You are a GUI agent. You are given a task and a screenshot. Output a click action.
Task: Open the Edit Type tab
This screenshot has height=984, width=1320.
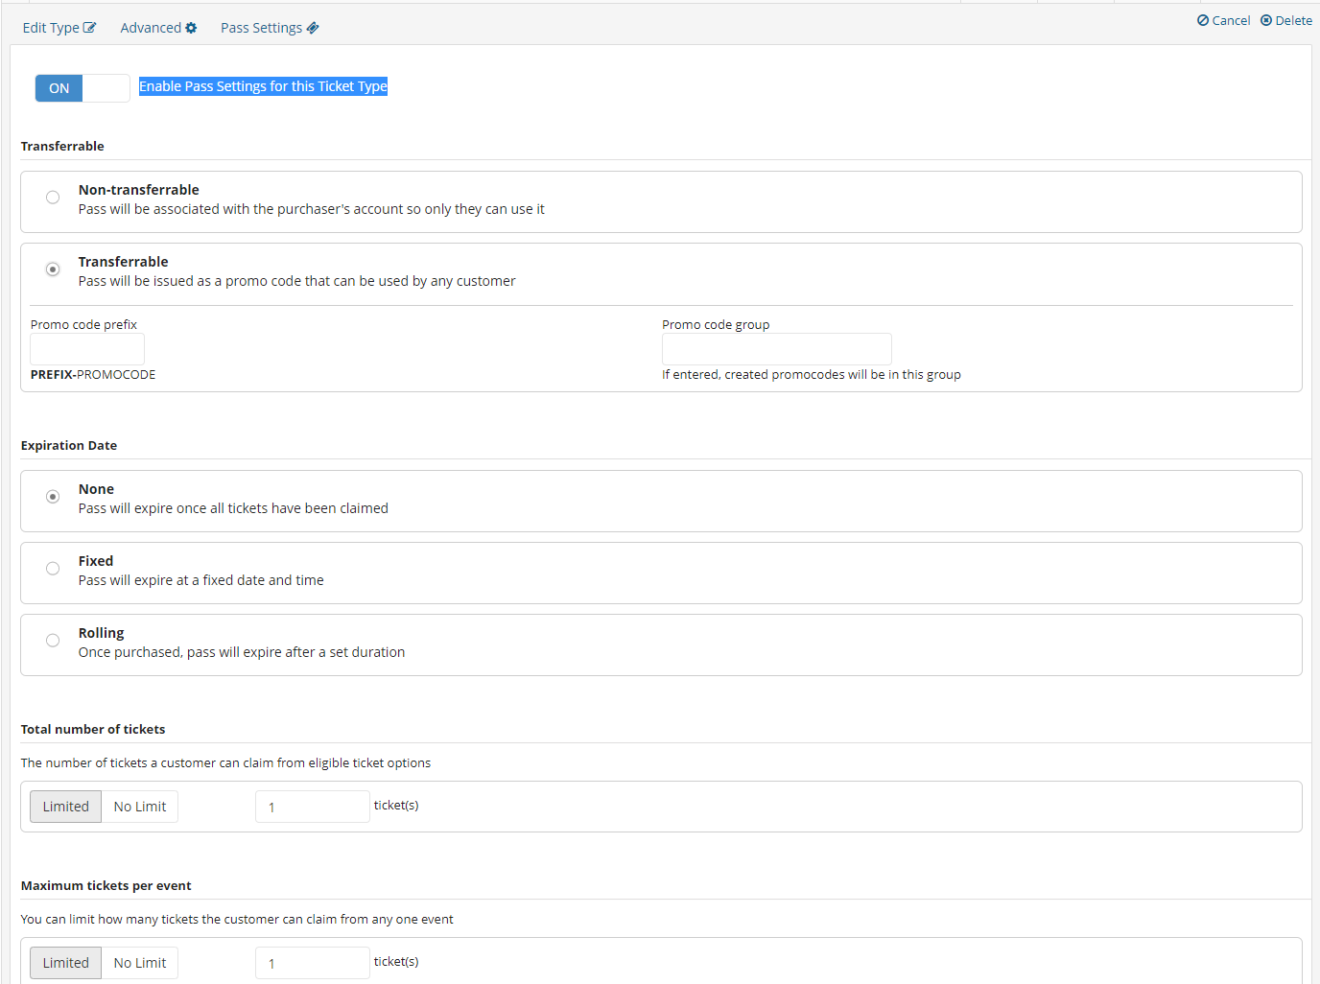pos(59,28)
